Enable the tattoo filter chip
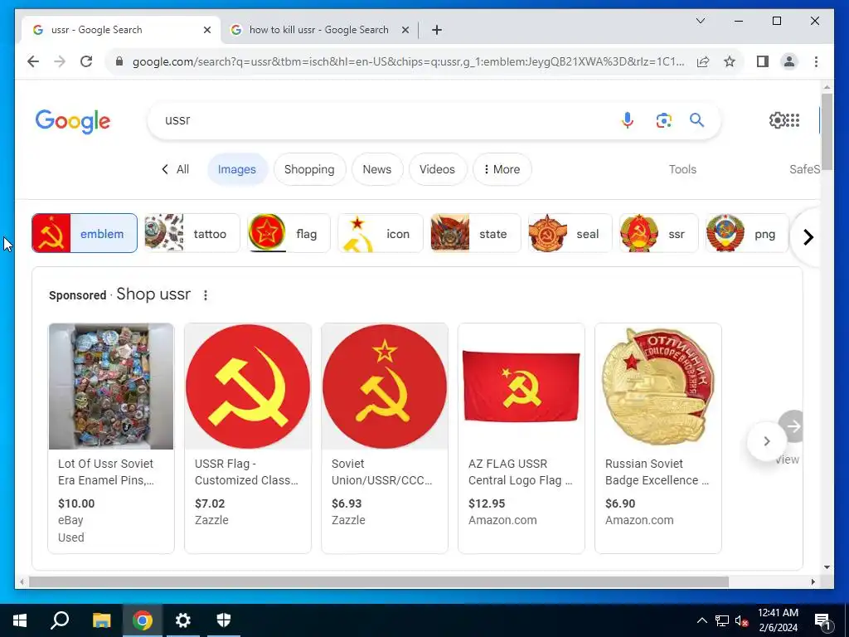This screenshot has width=849, height=637. pyautogui.click(x=192, y=233)
